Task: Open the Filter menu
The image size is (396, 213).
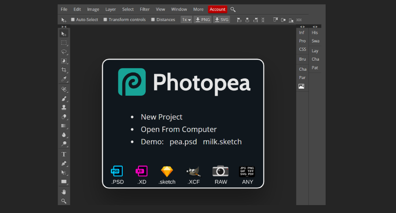Action: [x=145, y=9]
